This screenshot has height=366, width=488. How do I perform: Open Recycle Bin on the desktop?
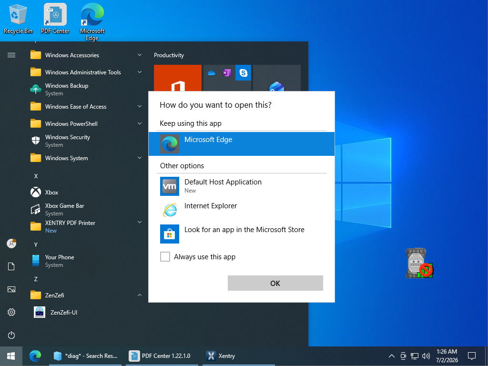point(18,19)
